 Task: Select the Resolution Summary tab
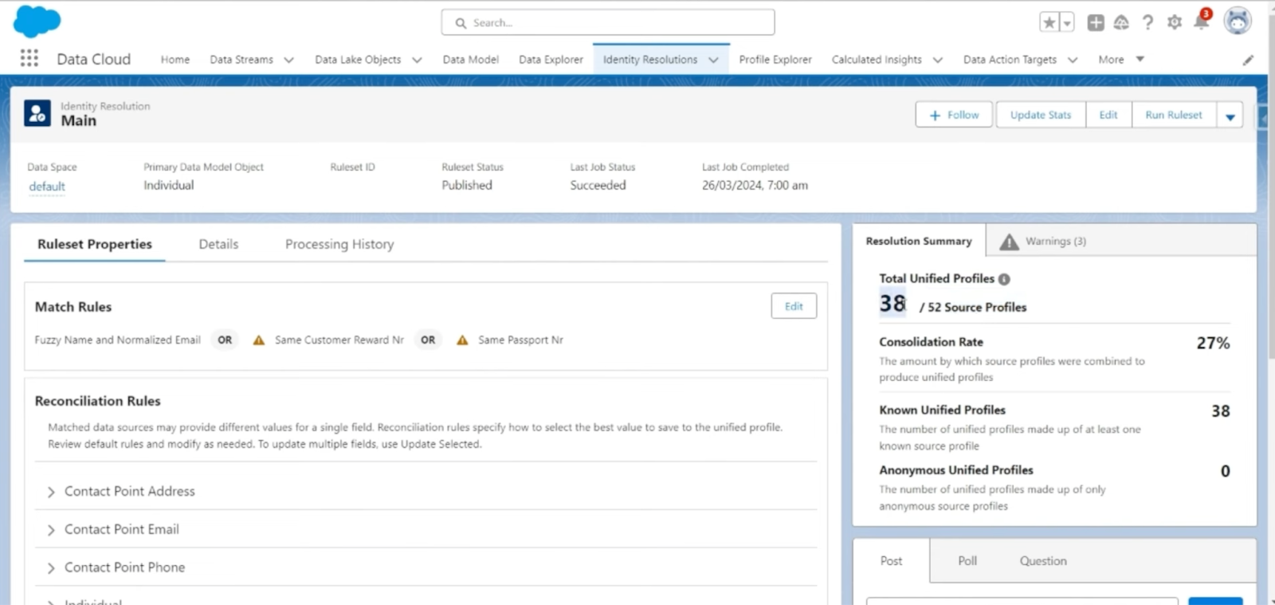pyautogui.click(x=919, y=241)
